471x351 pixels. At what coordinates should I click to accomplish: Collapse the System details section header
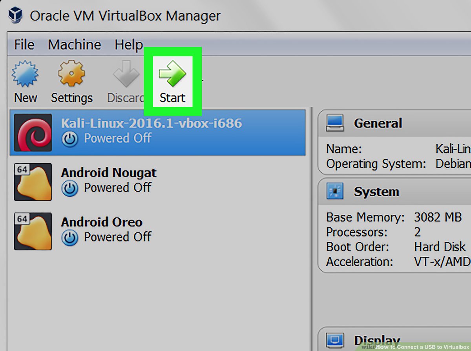(x=376, y=192)
